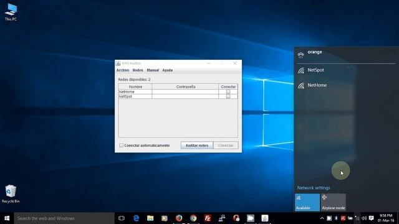Open FileZilla from the taskbar

coord(208,218)
